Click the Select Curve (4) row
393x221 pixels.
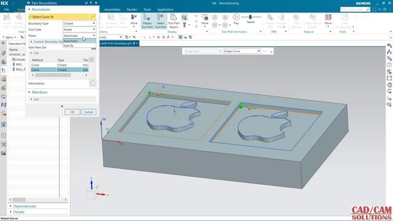pos(62,17)
